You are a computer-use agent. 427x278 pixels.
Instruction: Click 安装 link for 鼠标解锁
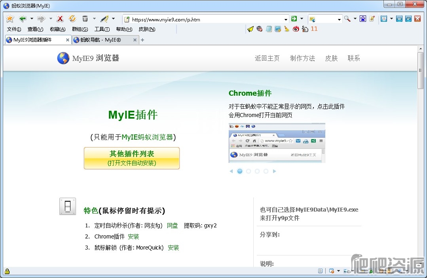click(x=173, y=248)
